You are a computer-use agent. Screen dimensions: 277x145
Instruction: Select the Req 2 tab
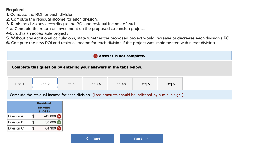point(45,84)
